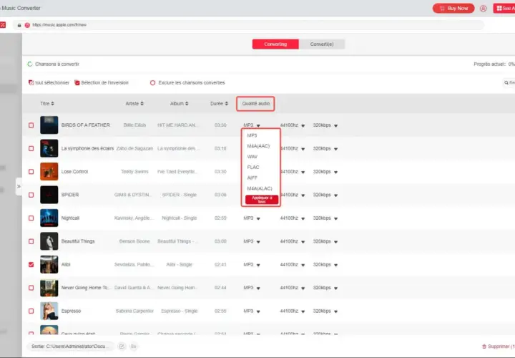Expand the collapsed sidebar chevron
Image resolution: width=515 pixels, height=358 pixels.
tap(19, 186)
